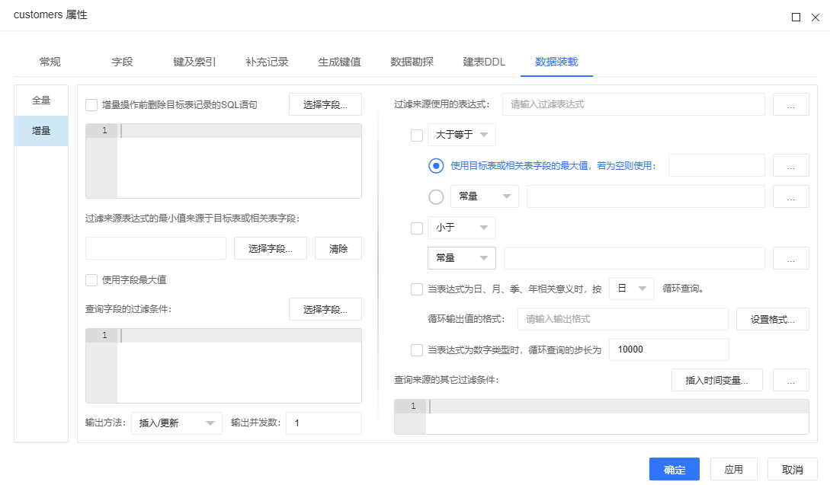
Task: Tick the 使用字段最大值 checkbox
Action: coord(91,279)
